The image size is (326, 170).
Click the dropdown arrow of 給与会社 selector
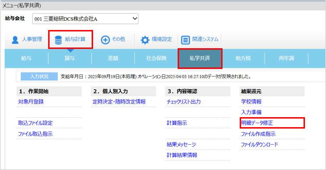coord(135,19)
